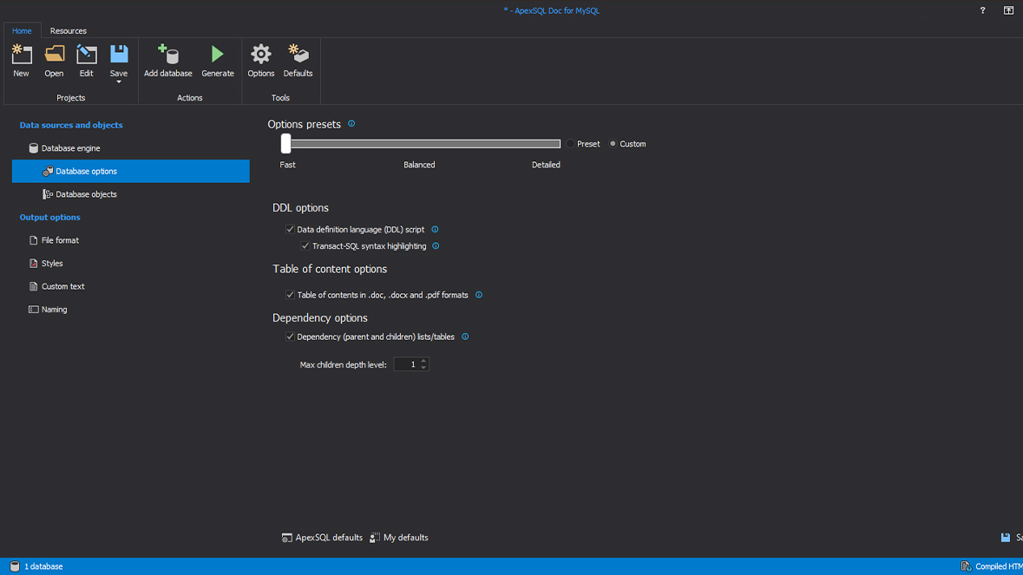Click the ApexSQL defaults button
Image resolution: width=1023 pixels, height=575 pixels.
tap(322, 538)
